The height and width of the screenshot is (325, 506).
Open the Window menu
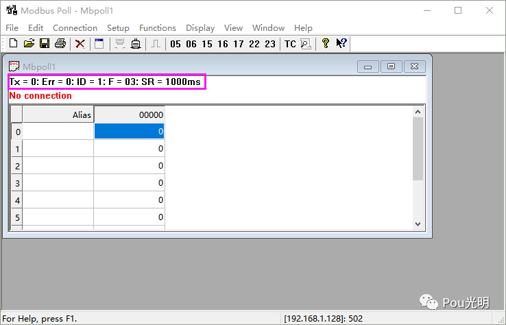[268, 28]
